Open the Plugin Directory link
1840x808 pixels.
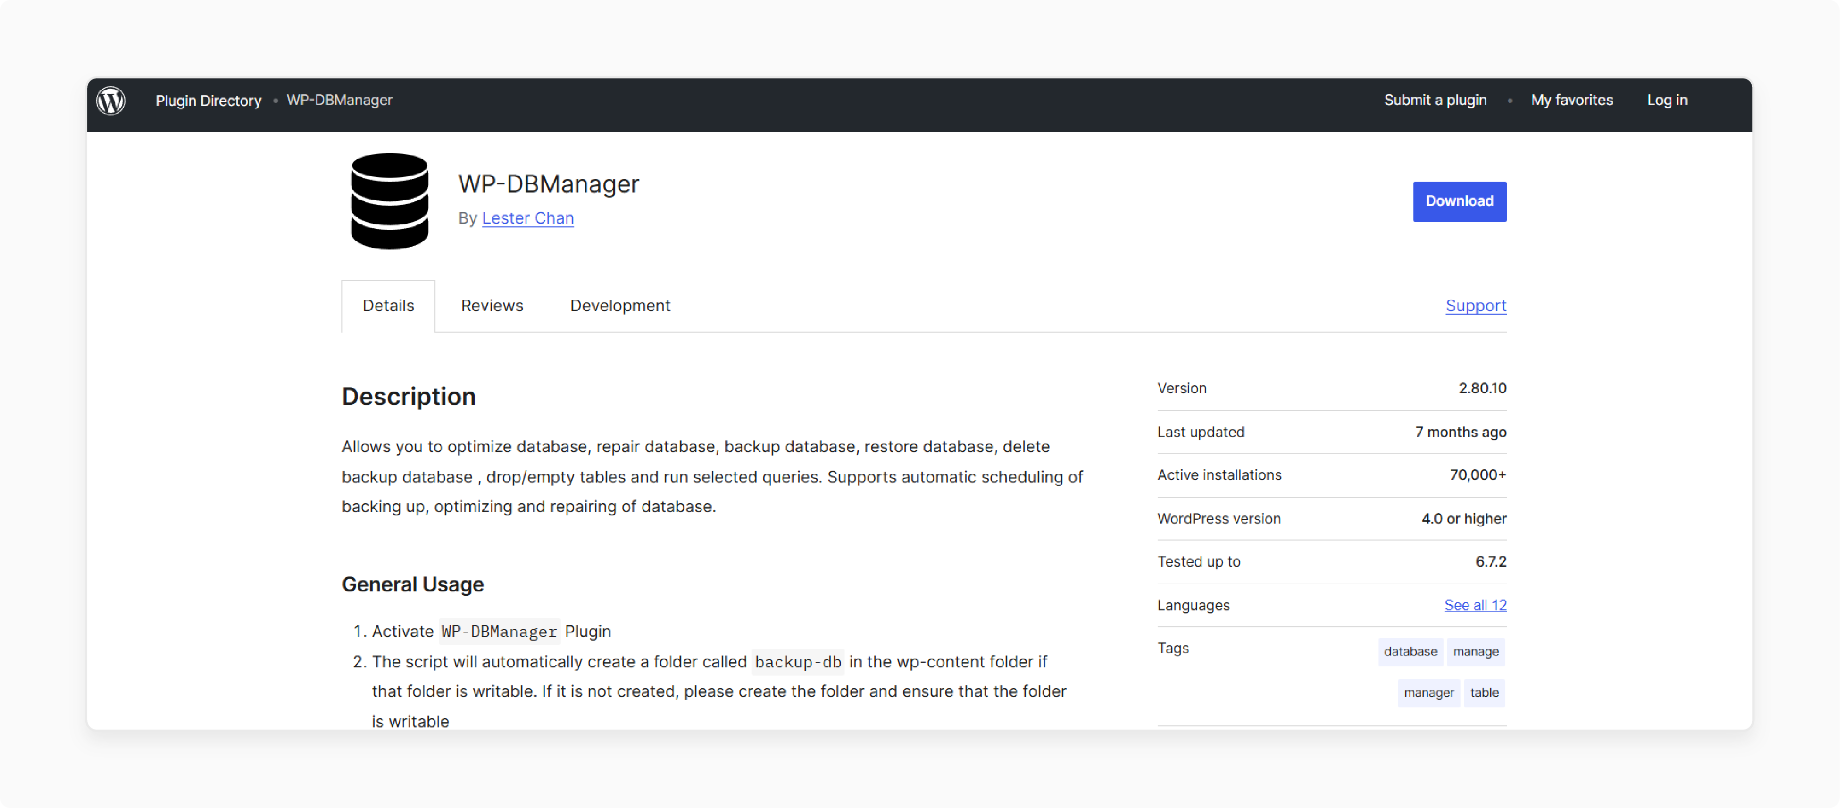(208, 101)
